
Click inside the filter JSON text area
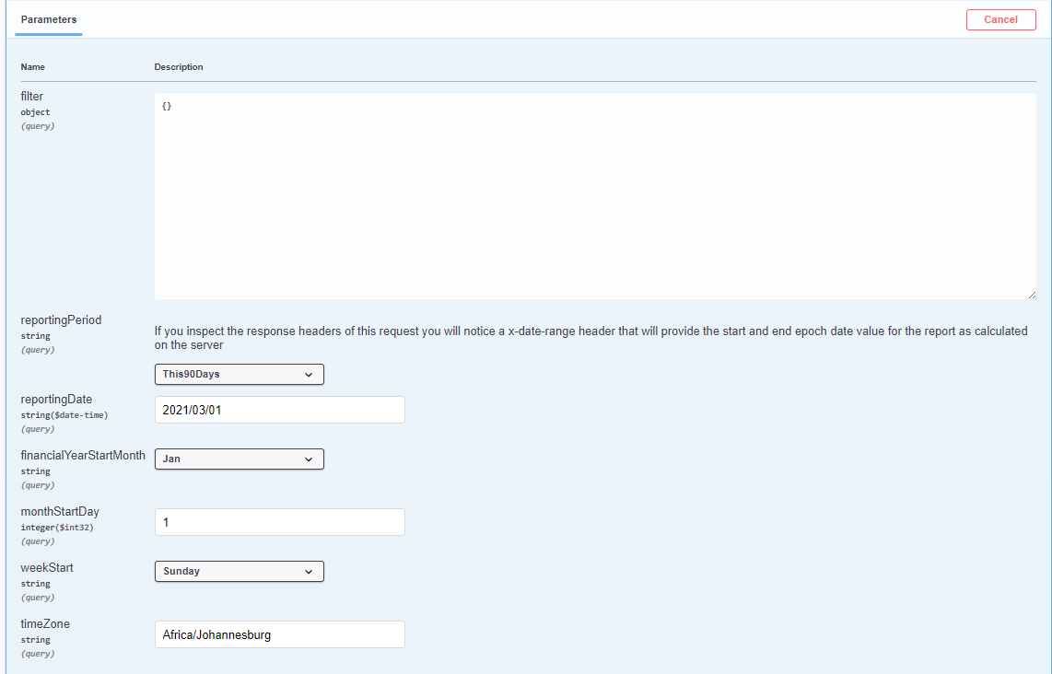[594, 195]
